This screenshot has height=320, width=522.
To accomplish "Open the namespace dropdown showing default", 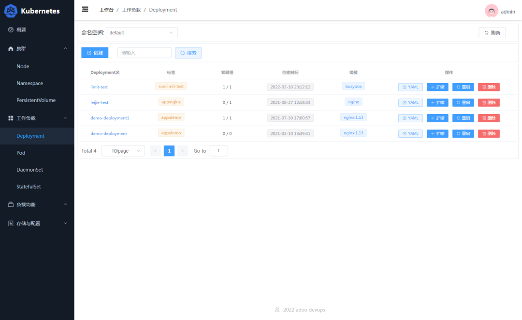I will coord(141,33).
